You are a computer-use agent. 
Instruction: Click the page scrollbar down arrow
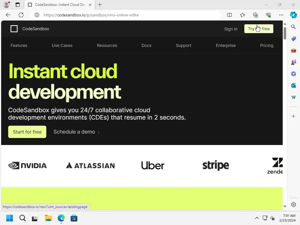tap(285, 206)
